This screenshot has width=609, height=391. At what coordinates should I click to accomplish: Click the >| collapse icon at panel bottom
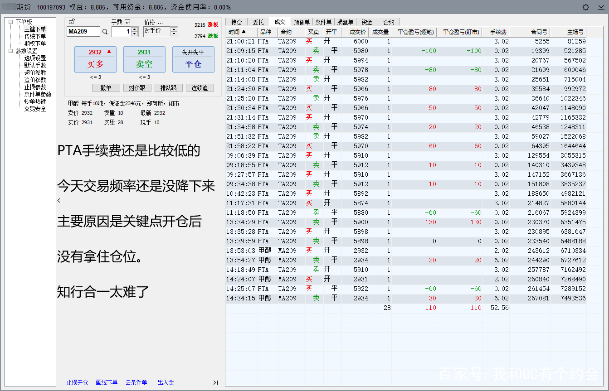(x=215, y=382)
